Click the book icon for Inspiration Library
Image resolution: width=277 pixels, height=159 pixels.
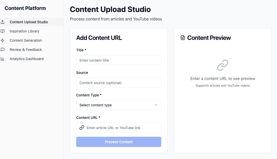3,31
